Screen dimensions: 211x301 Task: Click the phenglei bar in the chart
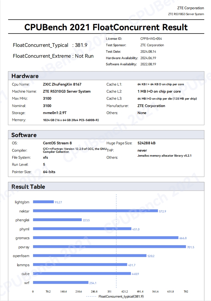point(57,220)
